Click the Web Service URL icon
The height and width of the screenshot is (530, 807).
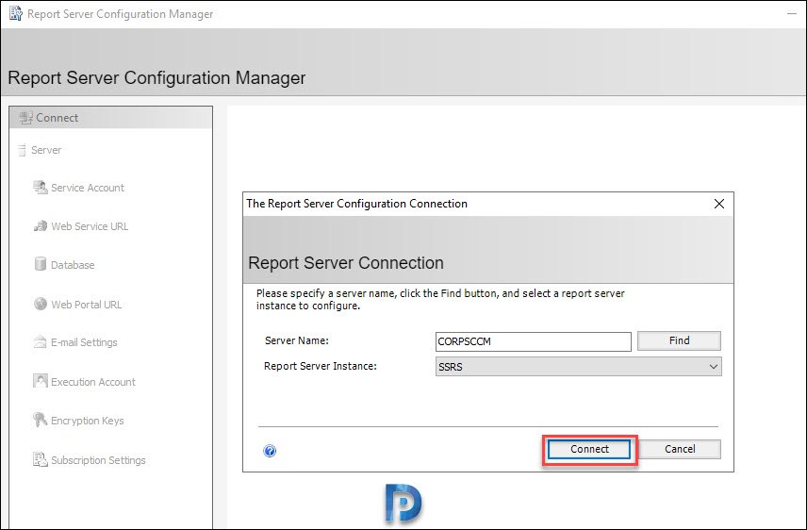[x=41, y=226]
